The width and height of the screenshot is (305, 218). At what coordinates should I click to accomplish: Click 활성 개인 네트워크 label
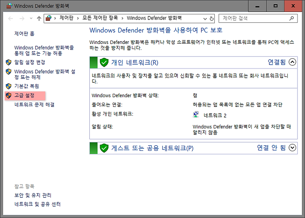[112, 114]
